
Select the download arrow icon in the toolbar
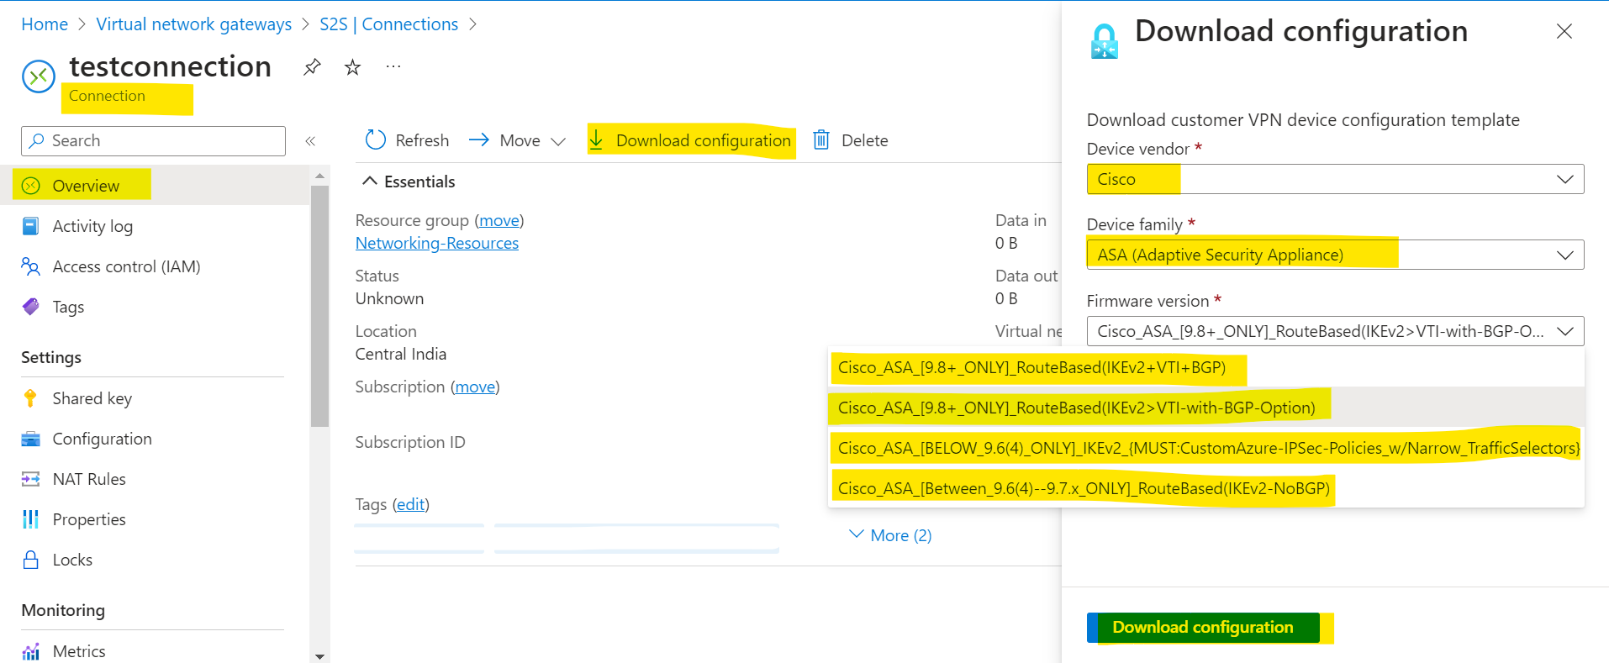[x=596, y=139]
